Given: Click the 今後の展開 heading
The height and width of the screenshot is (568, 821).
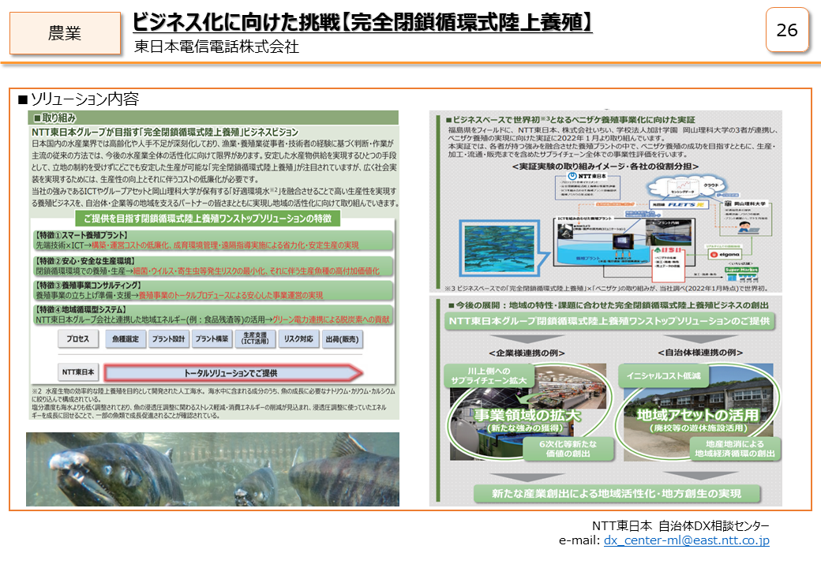Looking at the screenshot, I should pos(609,305).
